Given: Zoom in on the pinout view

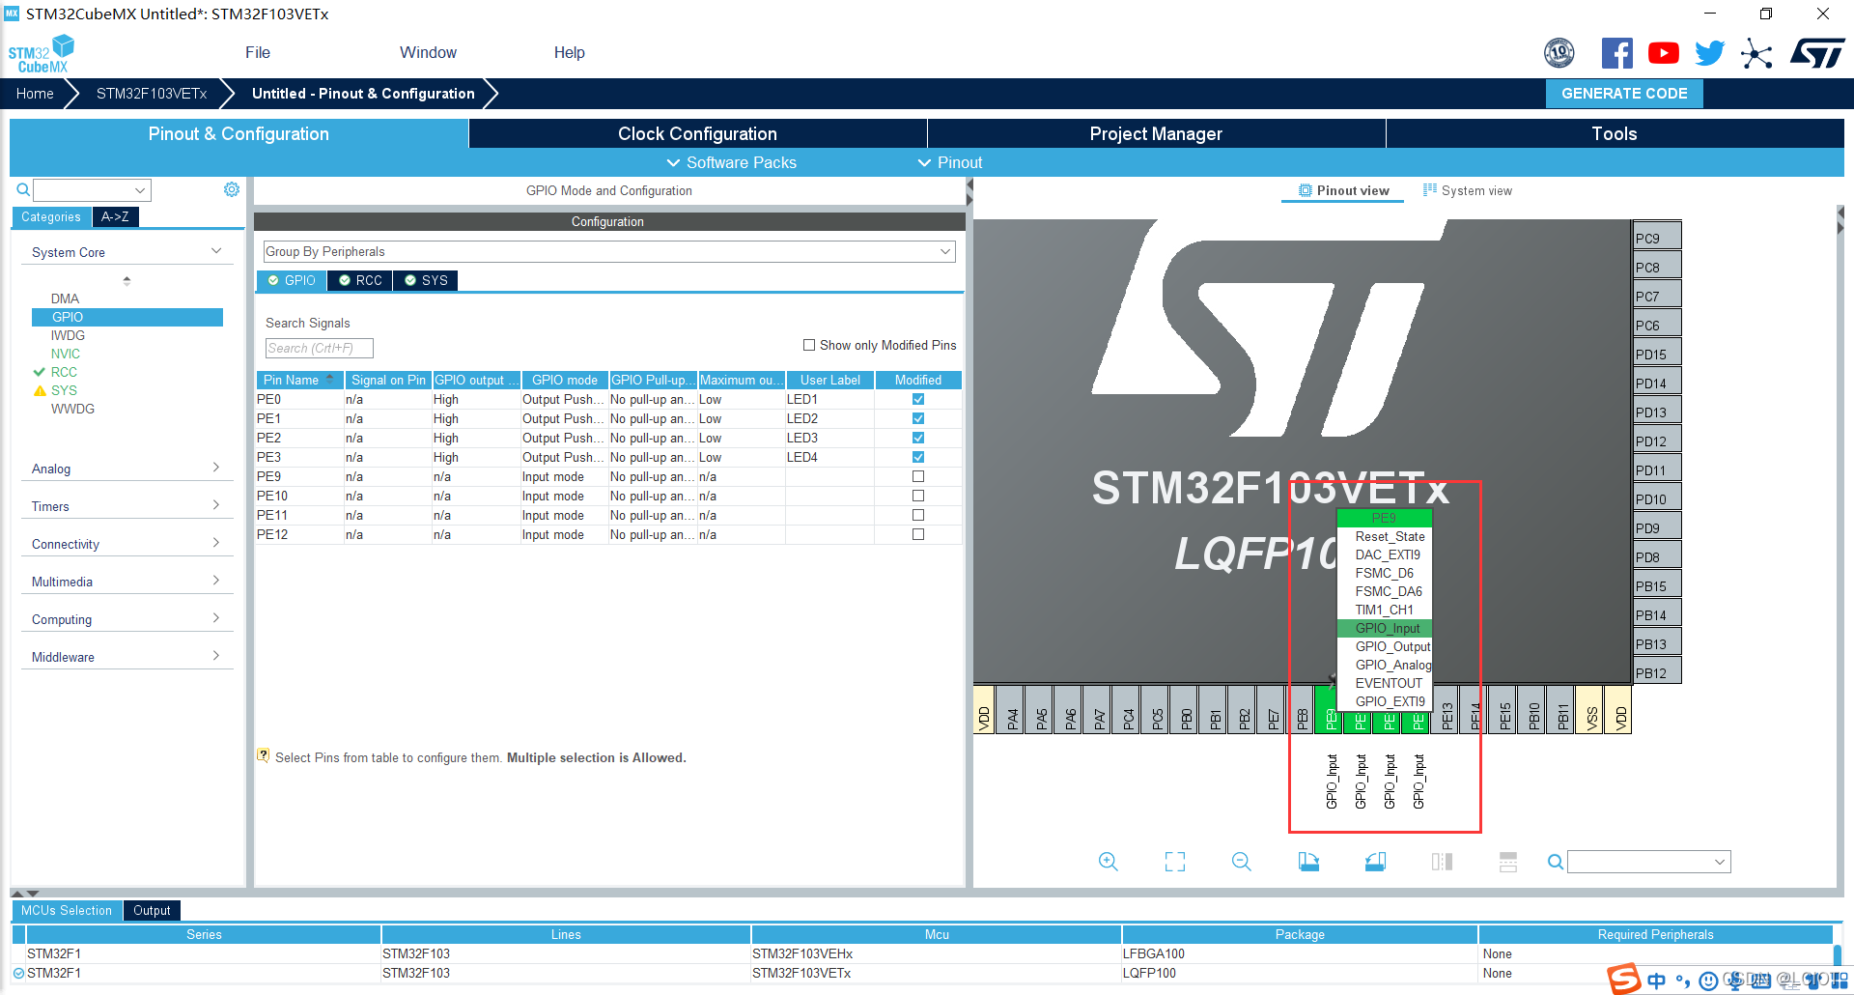Looking at the screenshot, I should click(x=1109, y=862).
